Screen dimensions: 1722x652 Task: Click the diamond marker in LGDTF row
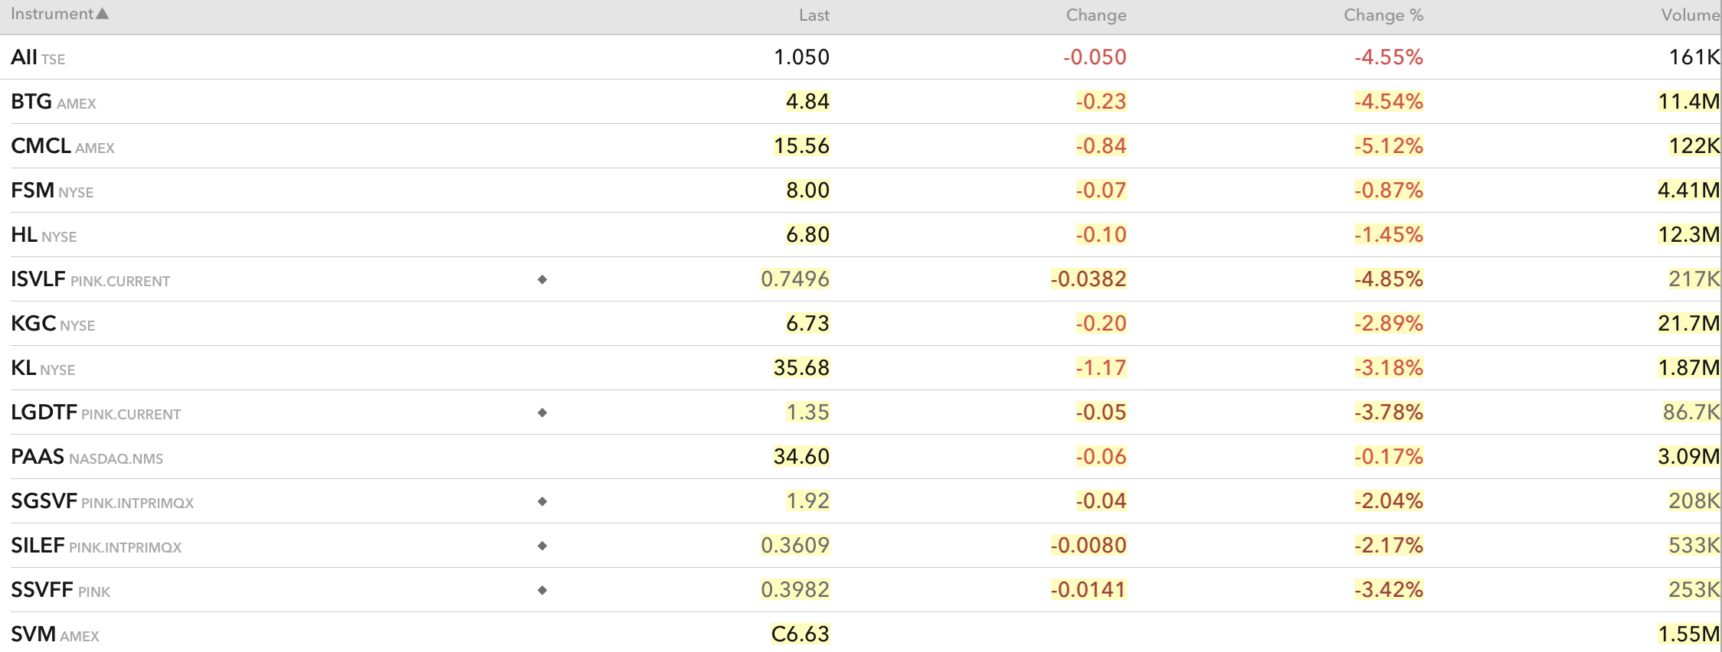(542, 412)
